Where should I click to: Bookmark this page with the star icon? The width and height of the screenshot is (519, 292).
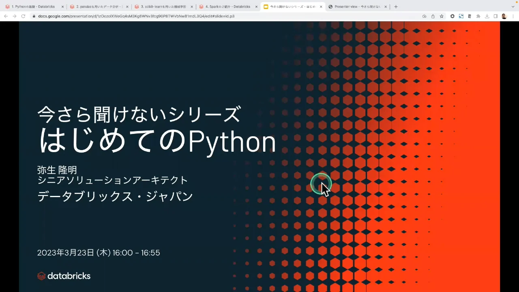[x=442, y=16]
